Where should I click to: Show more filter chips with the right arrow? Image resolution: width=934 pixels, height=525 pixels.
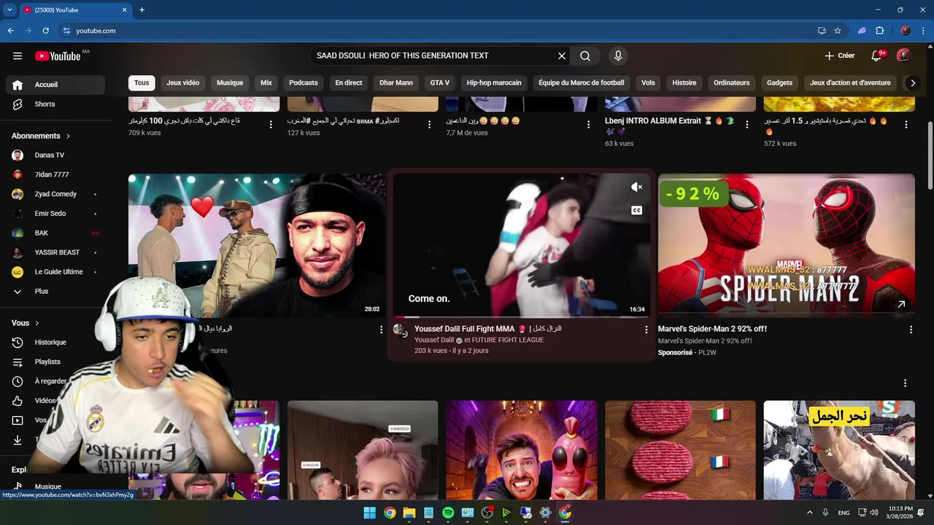(912, 83)
